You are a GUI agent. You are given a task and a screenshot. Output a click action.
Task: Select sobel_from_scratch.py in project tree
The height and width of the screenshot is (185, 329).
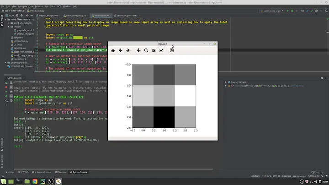tap(23, 52)
